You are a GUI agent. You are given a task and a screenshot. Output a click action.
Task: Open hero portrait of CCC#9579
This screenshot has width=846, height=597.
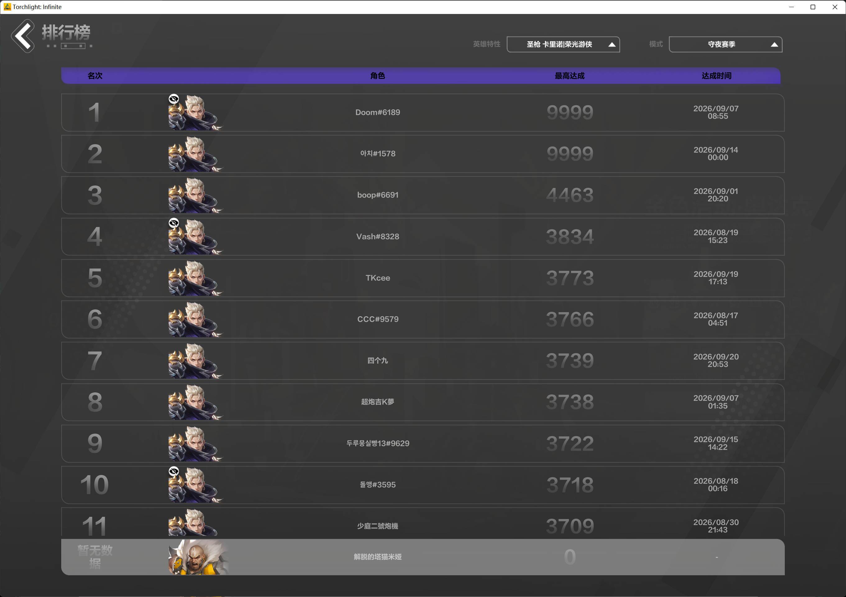196,319
